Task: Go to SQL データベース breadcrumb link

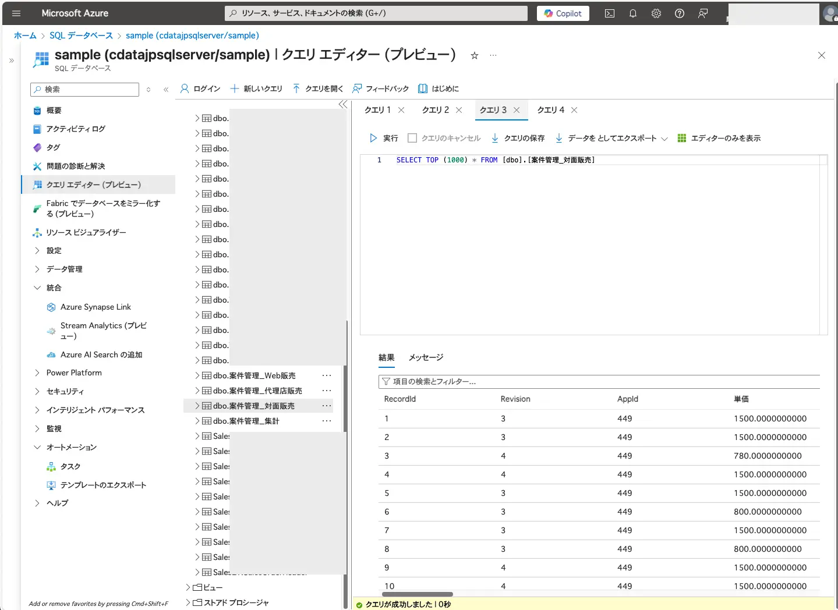Action: (x=81, y=36)
